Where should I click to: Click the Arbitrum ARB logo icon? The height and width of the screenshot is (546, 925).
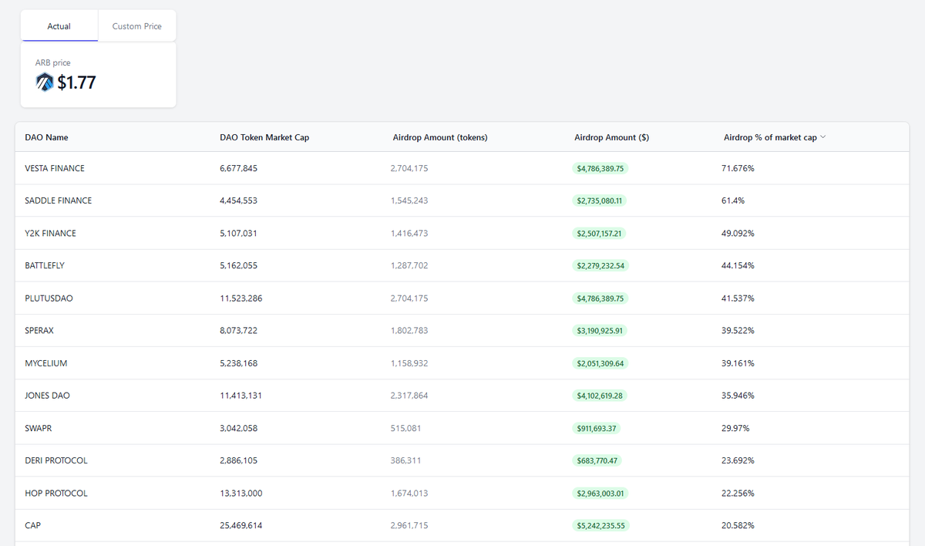45,82
